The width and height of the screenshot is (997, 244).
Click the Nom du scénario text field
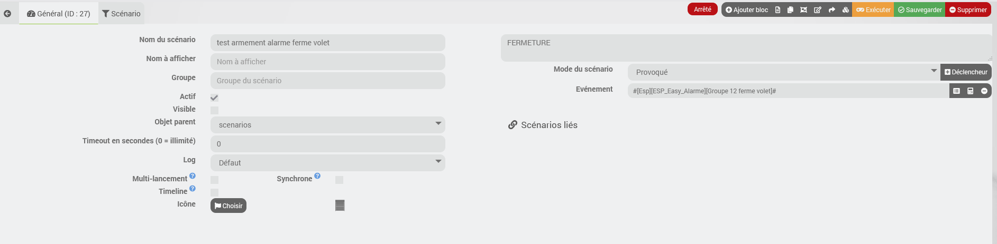327,43
